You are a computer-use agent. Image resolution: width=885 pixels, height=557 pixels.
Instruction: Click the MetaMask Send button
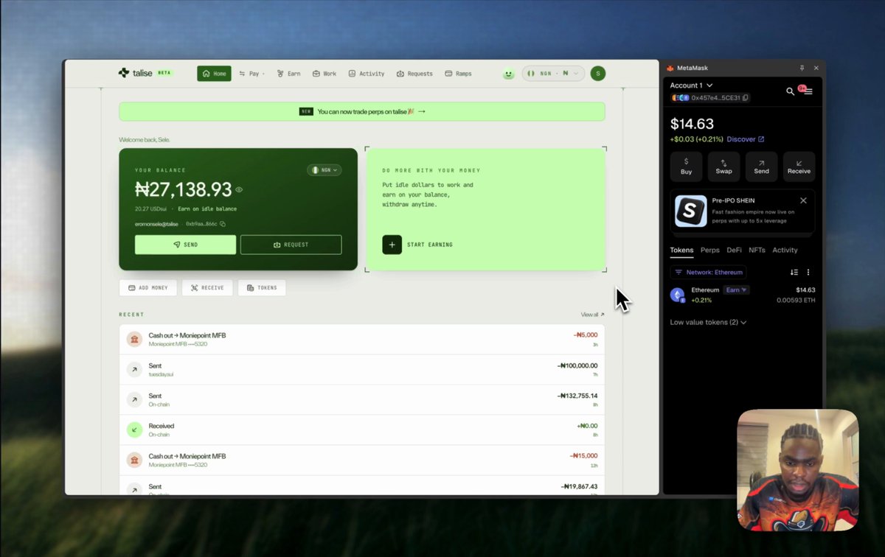tap(761, 167)
